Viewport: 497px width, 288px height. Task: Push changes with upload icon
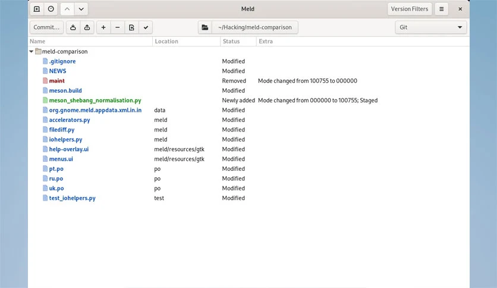point(87,27)
